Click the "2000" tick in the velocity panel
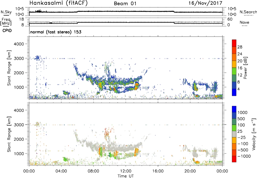Screen dimensions: 257x178 coord(19,139)
